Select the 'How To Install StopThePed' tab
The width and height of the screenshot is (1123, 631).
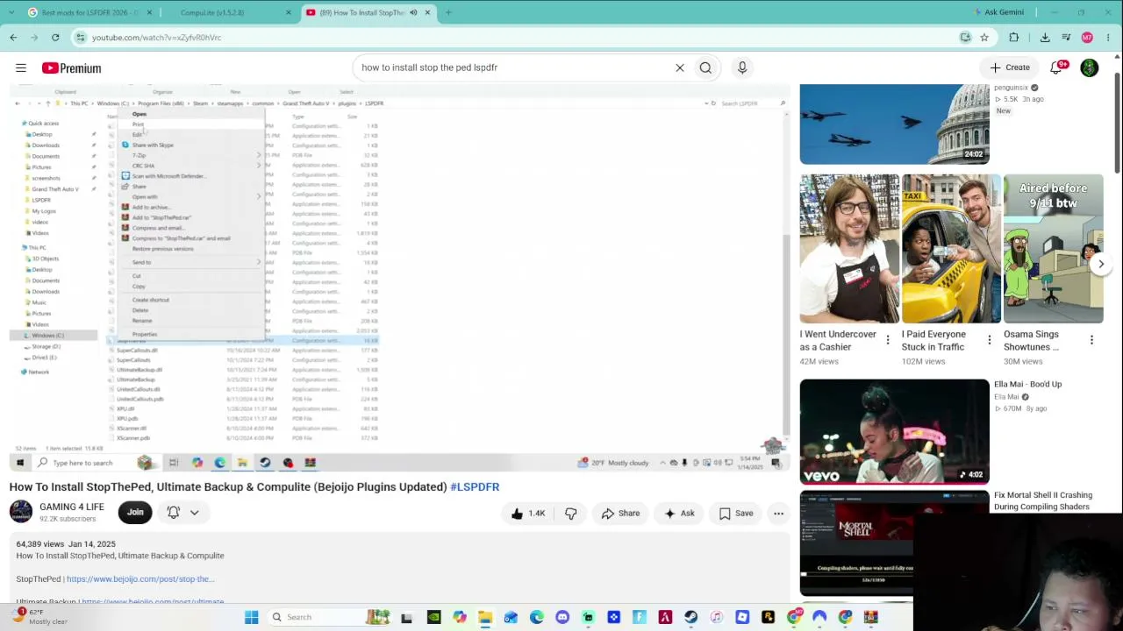[x=368, y=12]
